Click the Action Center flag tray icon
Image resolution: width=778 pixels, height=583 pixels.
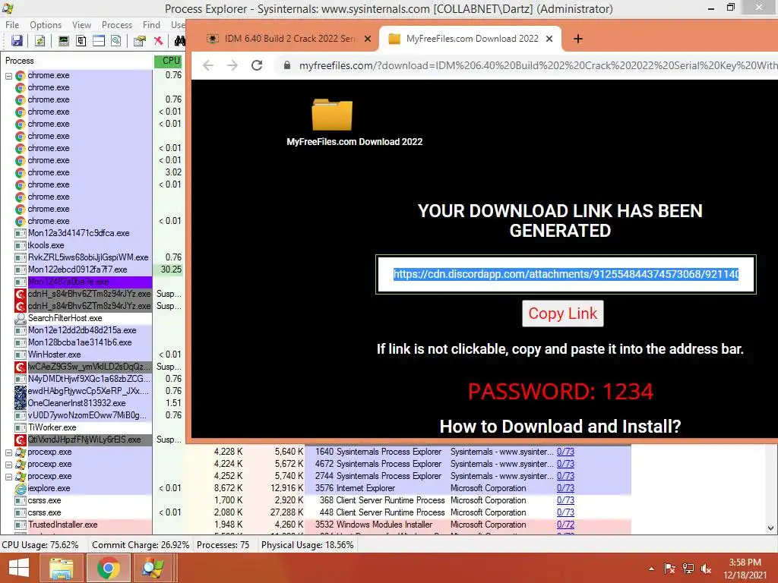[669, 569]
